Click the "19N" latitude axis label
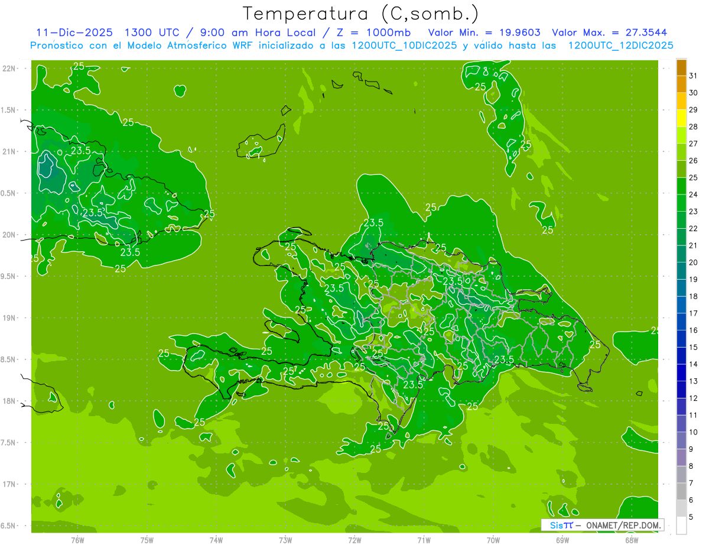709x548 pixels. pos(8,318)
